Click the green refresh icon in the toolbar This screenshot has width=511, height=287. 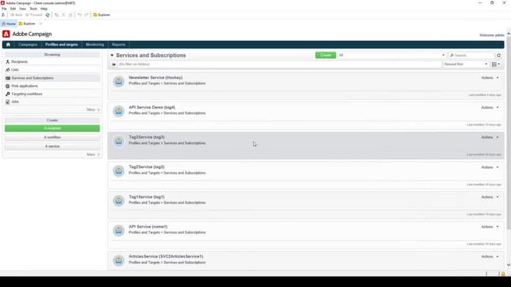(48, 15)
